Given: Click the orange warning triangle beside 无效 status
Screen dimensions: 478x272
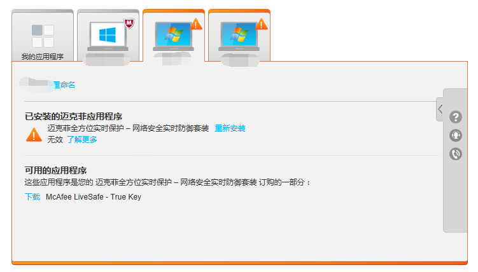Looking at the screenshot, I should click(x=34, y=135).
